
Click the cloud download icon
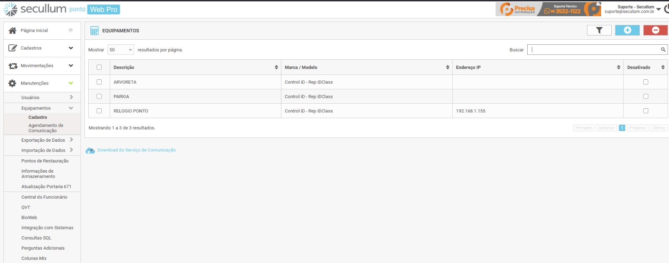(90, 151)
